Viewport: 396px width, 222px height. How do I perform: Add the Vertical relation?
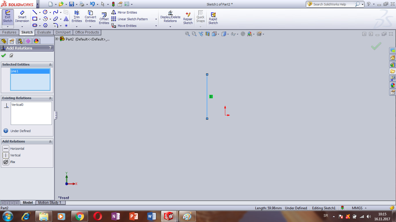tap(12, 155)
